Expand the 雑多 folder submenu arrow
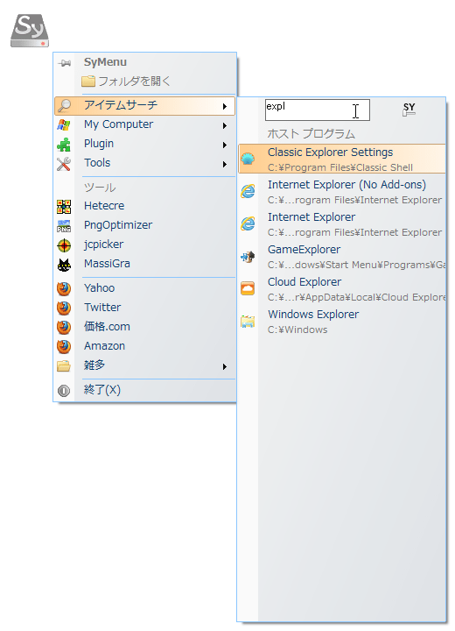The width and height of the screenshot is (455, 631). (x=225, y=366)
